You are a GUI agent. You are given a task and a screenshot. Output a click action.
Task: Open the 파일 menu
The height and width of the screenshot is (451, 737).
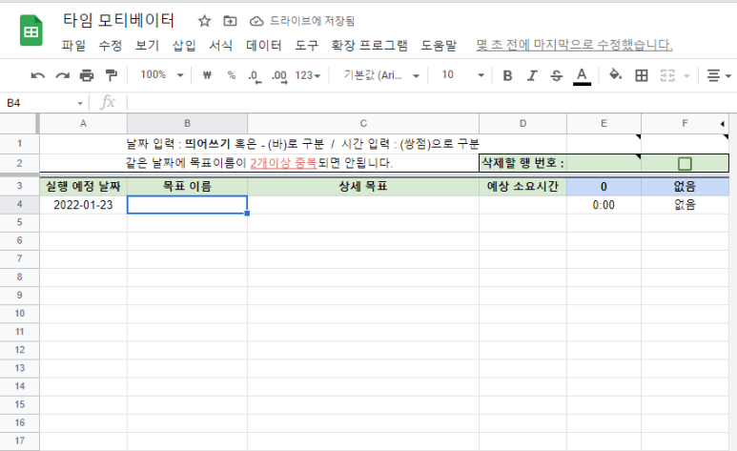tap(73, 45)
